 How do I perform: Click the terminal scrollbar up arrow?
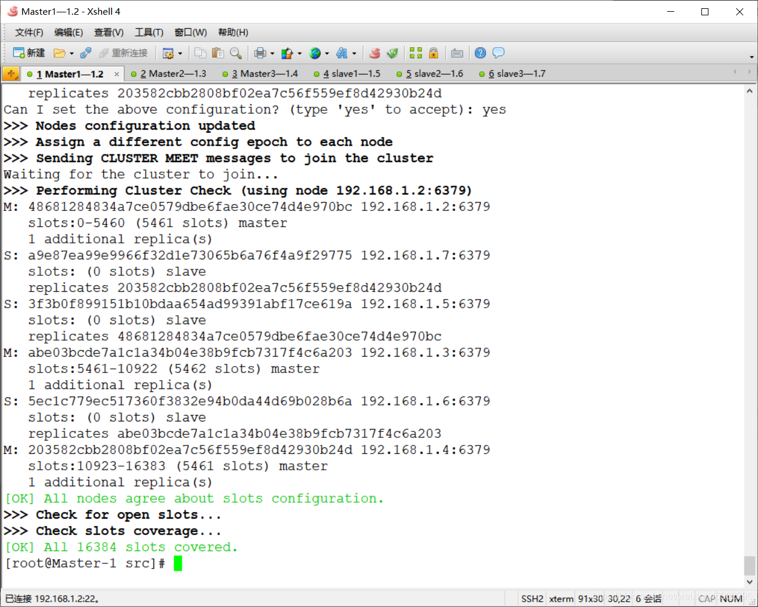pyautogui.click(x=749, y=91)
